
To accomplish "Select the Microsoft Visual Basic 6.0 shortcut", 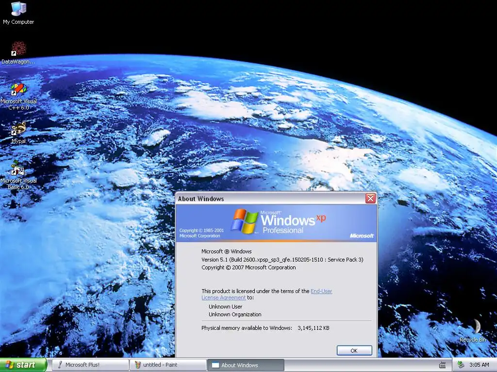I will [x=18, y=175].
